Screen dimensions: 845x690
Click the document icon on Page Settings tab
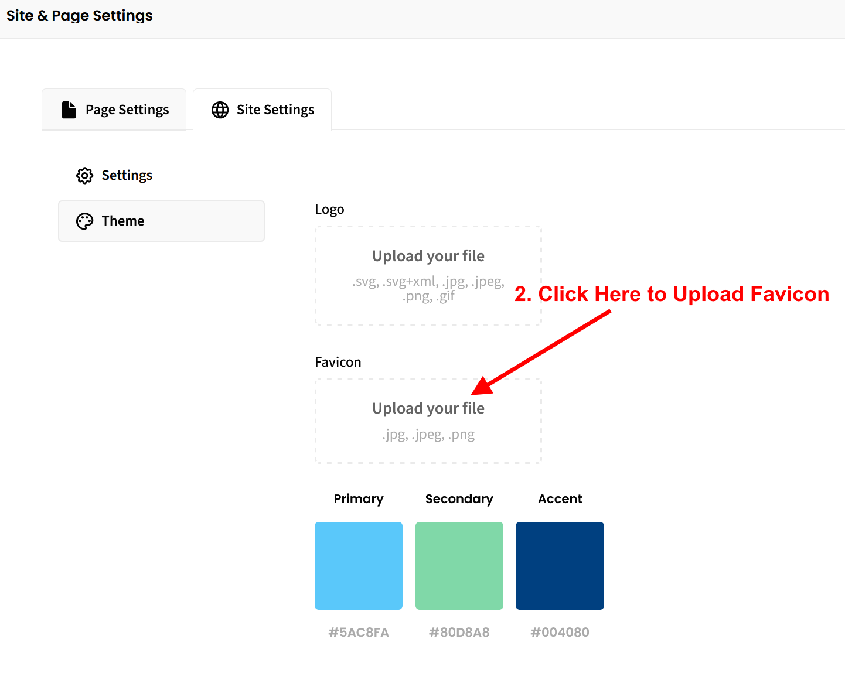69,110
